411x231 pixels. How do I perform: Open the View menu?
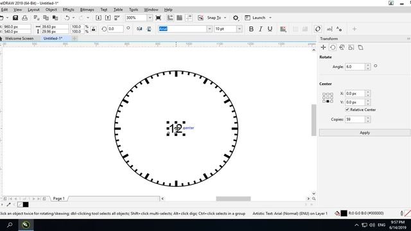17,10
